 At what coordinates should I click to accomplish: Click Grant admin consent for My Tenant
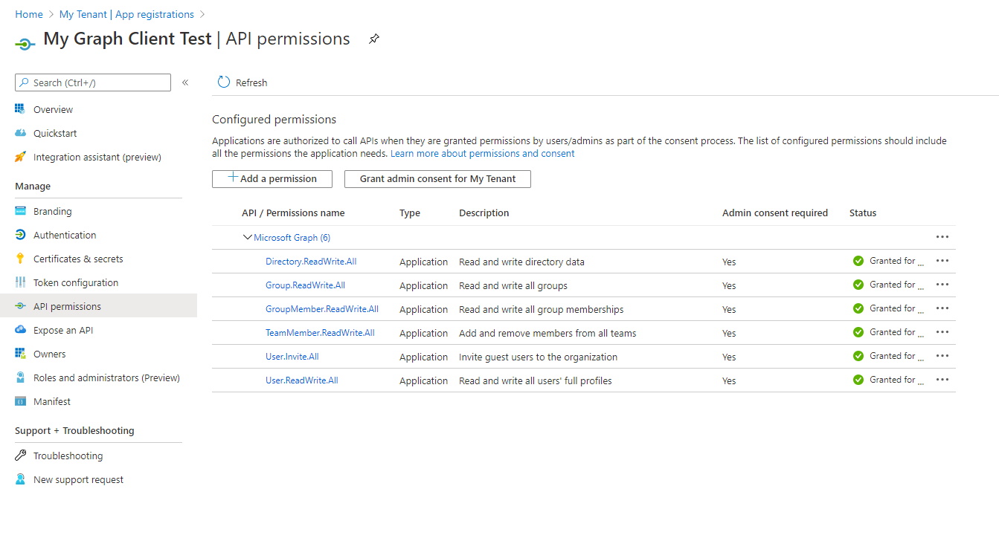coord(437,178)
